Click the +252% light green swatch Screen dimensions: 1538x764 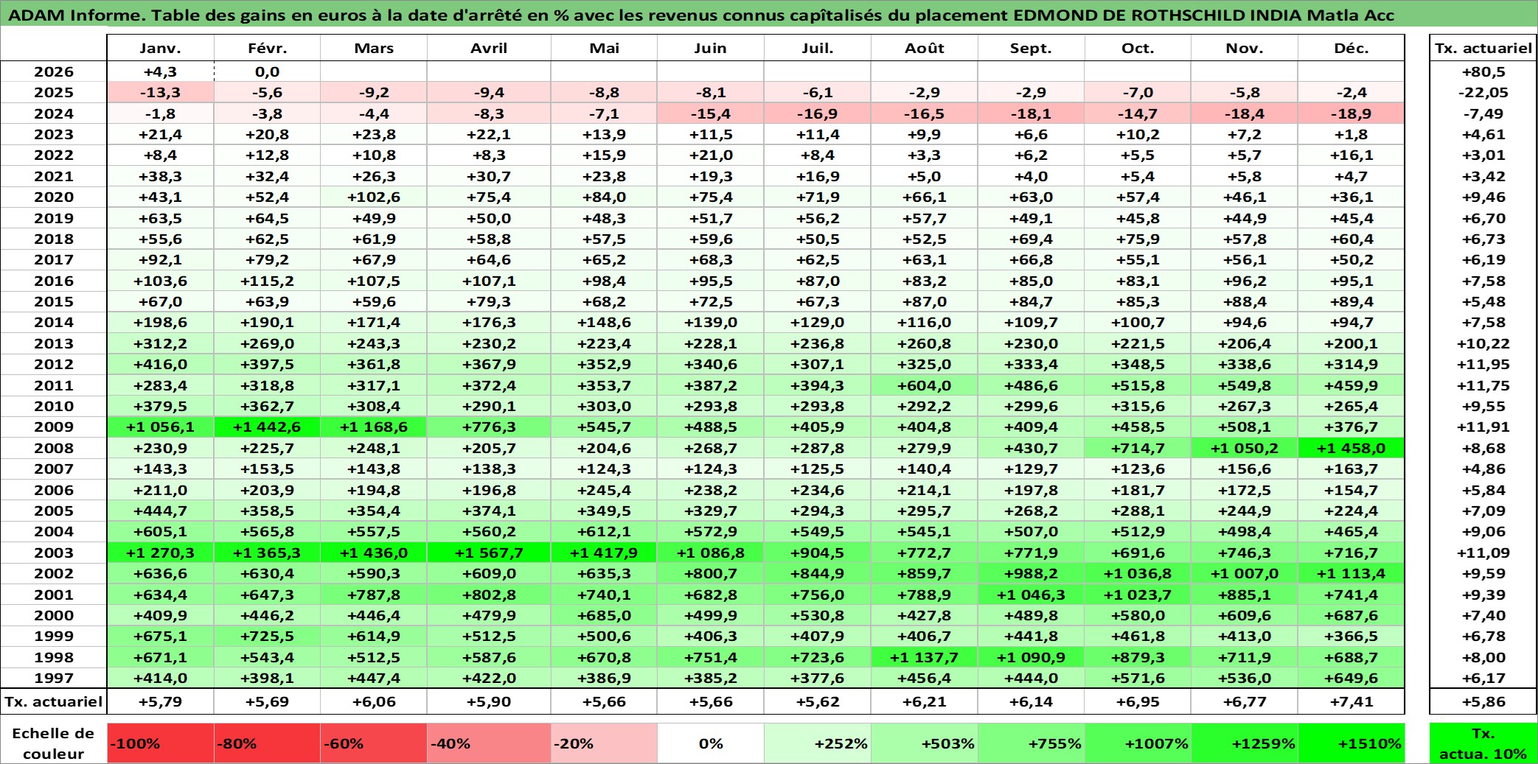(x=818, y=743)
